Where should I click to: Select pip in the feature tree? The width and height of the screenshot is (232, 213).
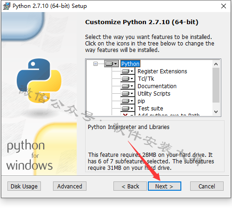click(141, 101)
